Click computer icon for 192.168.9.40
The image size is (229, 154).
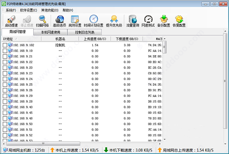(x=10, y=107)
